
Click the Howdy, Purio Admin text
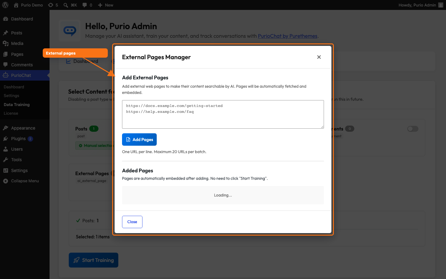pyautogui.click(x=417, y=5)
